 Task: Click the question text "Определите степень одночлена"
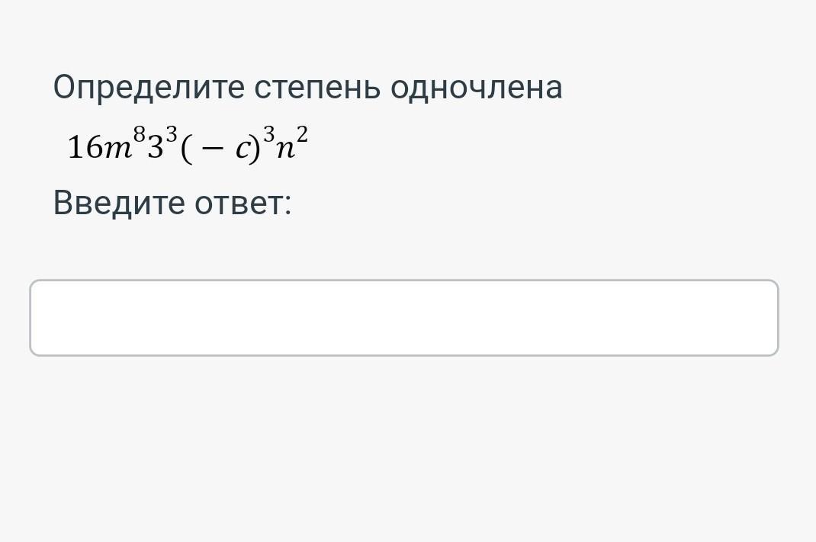point(307,88)
